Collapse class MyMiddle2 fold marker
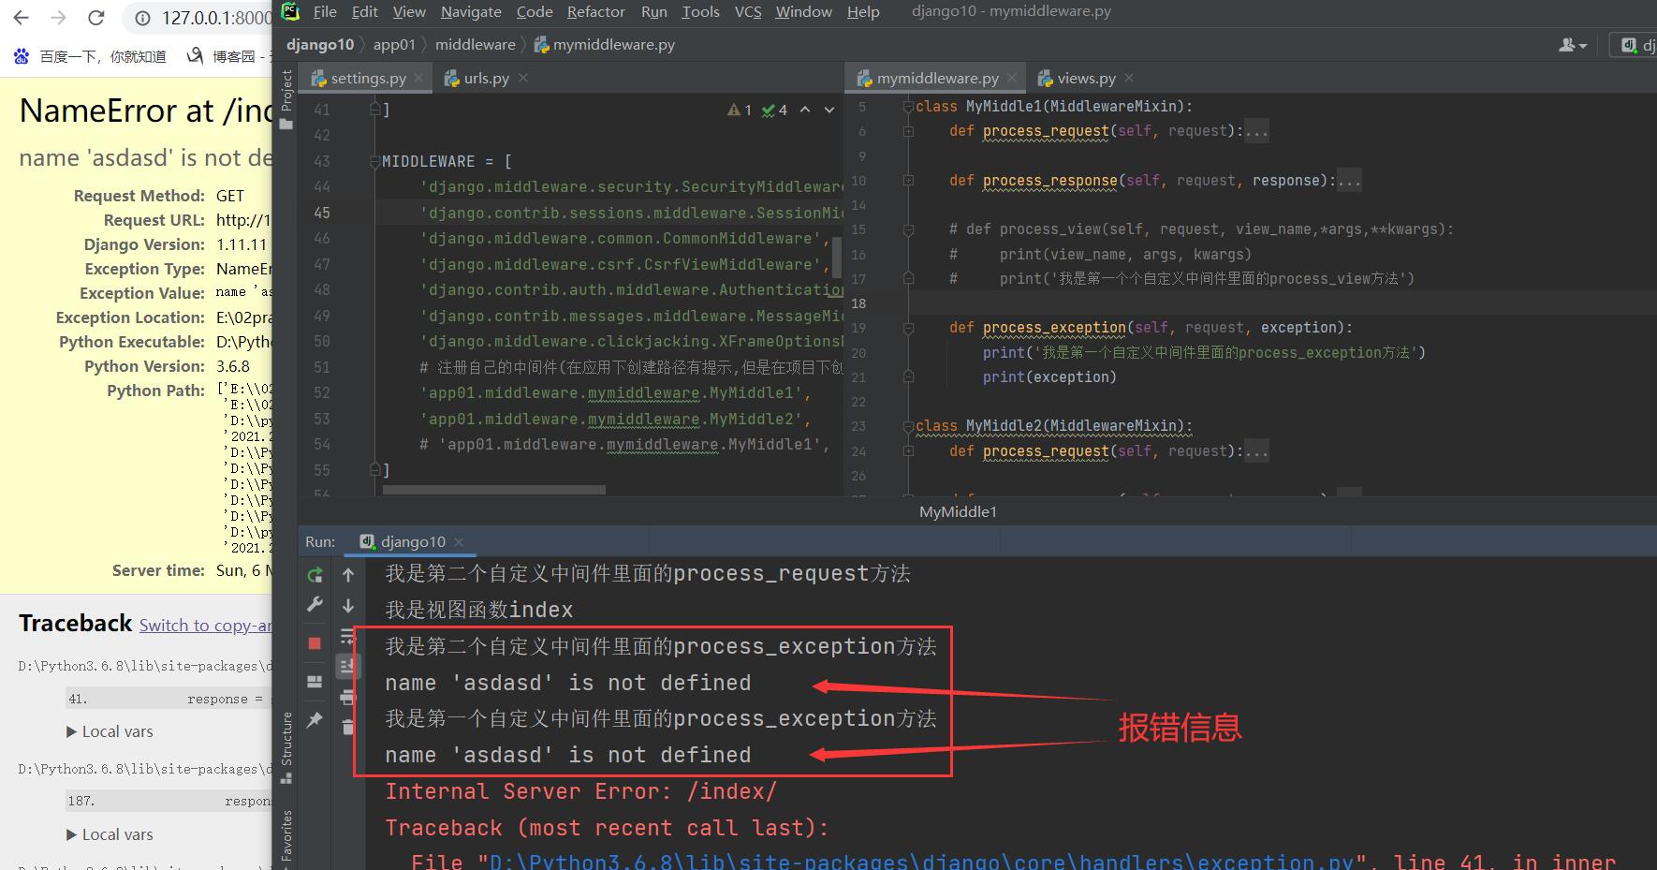1657x870 pixels. point(908,426)
